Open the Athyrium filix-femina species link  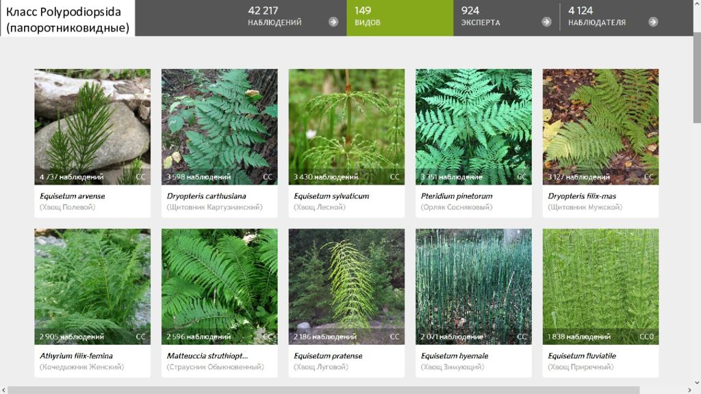point(76,356)
